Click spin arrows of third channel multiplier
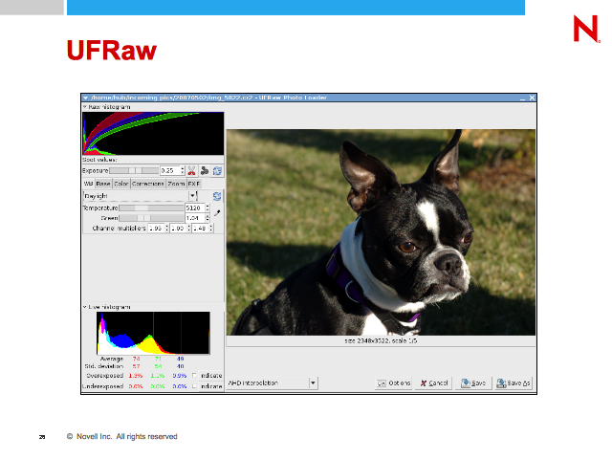This screenshot has width=612, height=459. click(210, 228)
